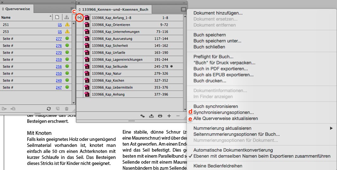Click the Name column sort arrow
This screenshot has height=170, width=337.
pyautogui.click(x=50, y=16)
